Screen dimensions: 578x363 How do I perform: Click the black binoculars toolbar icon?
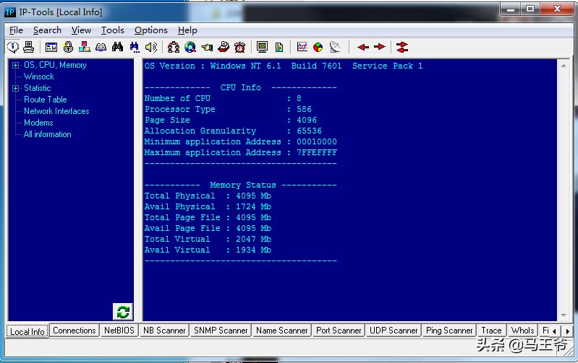pyautogui.click(x=118, y=47)
